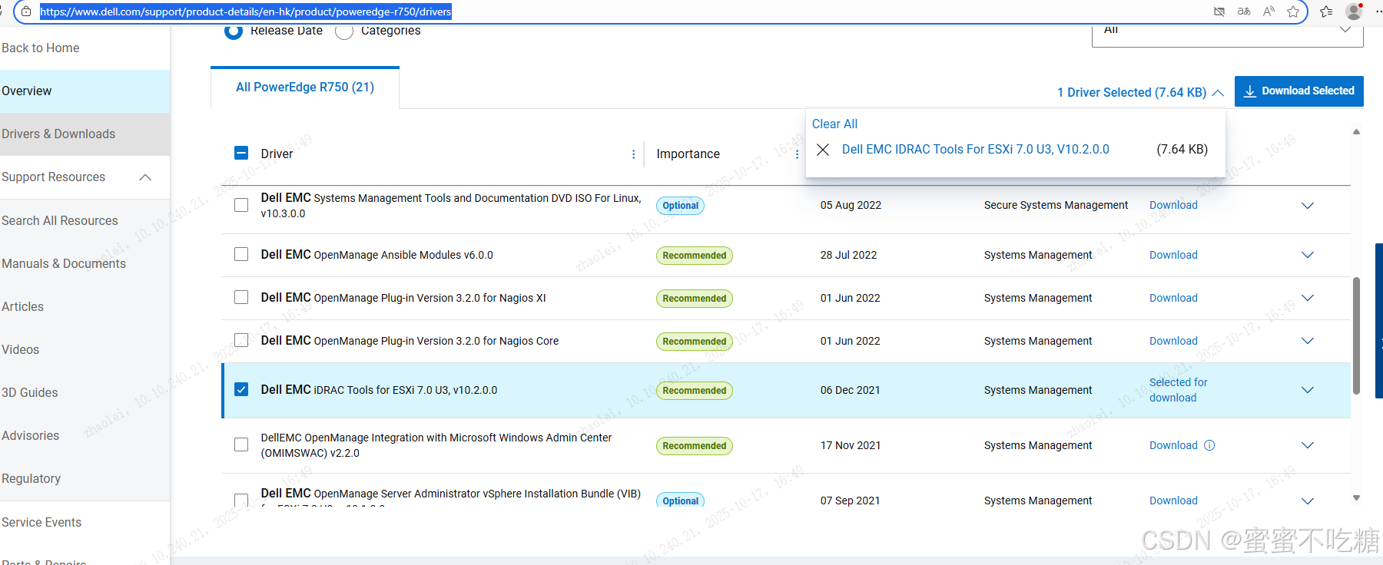The height and width of the screenshot is (565, 1383).
Task: Open the browser profile avatar
Action: (x=1354, y=12)
